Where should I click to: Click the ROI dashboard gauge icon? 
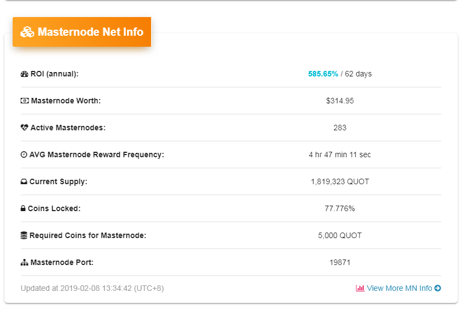click(24, 74)
